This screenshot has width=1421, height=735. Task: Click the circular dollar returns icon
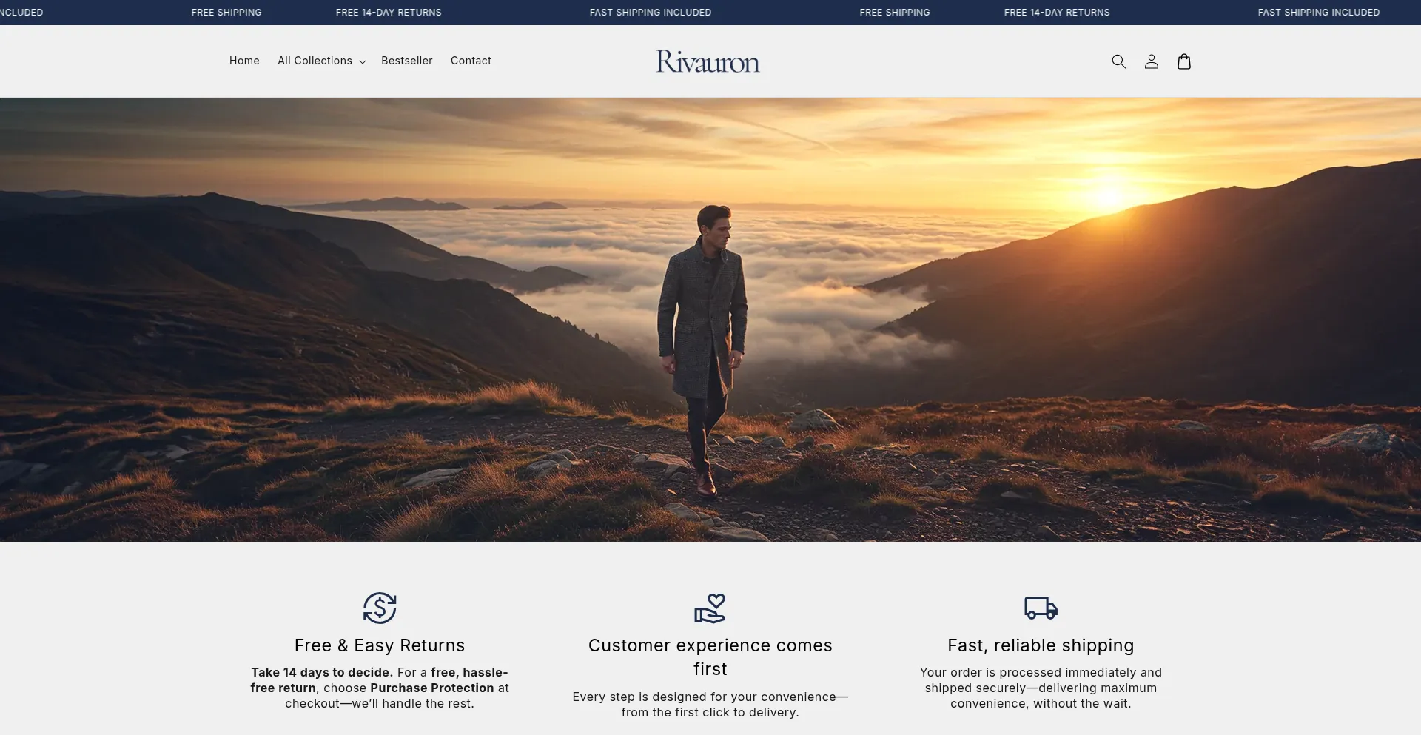click(380, 608)
